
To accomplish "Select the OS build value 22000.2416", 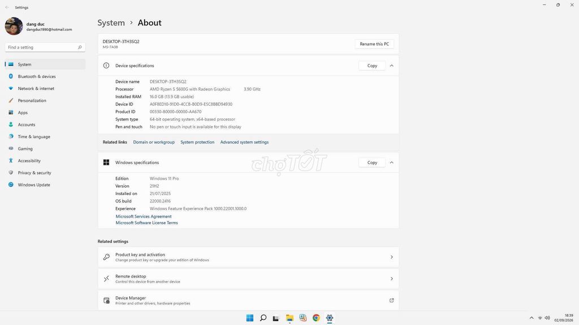I will (x=160, y=201).
